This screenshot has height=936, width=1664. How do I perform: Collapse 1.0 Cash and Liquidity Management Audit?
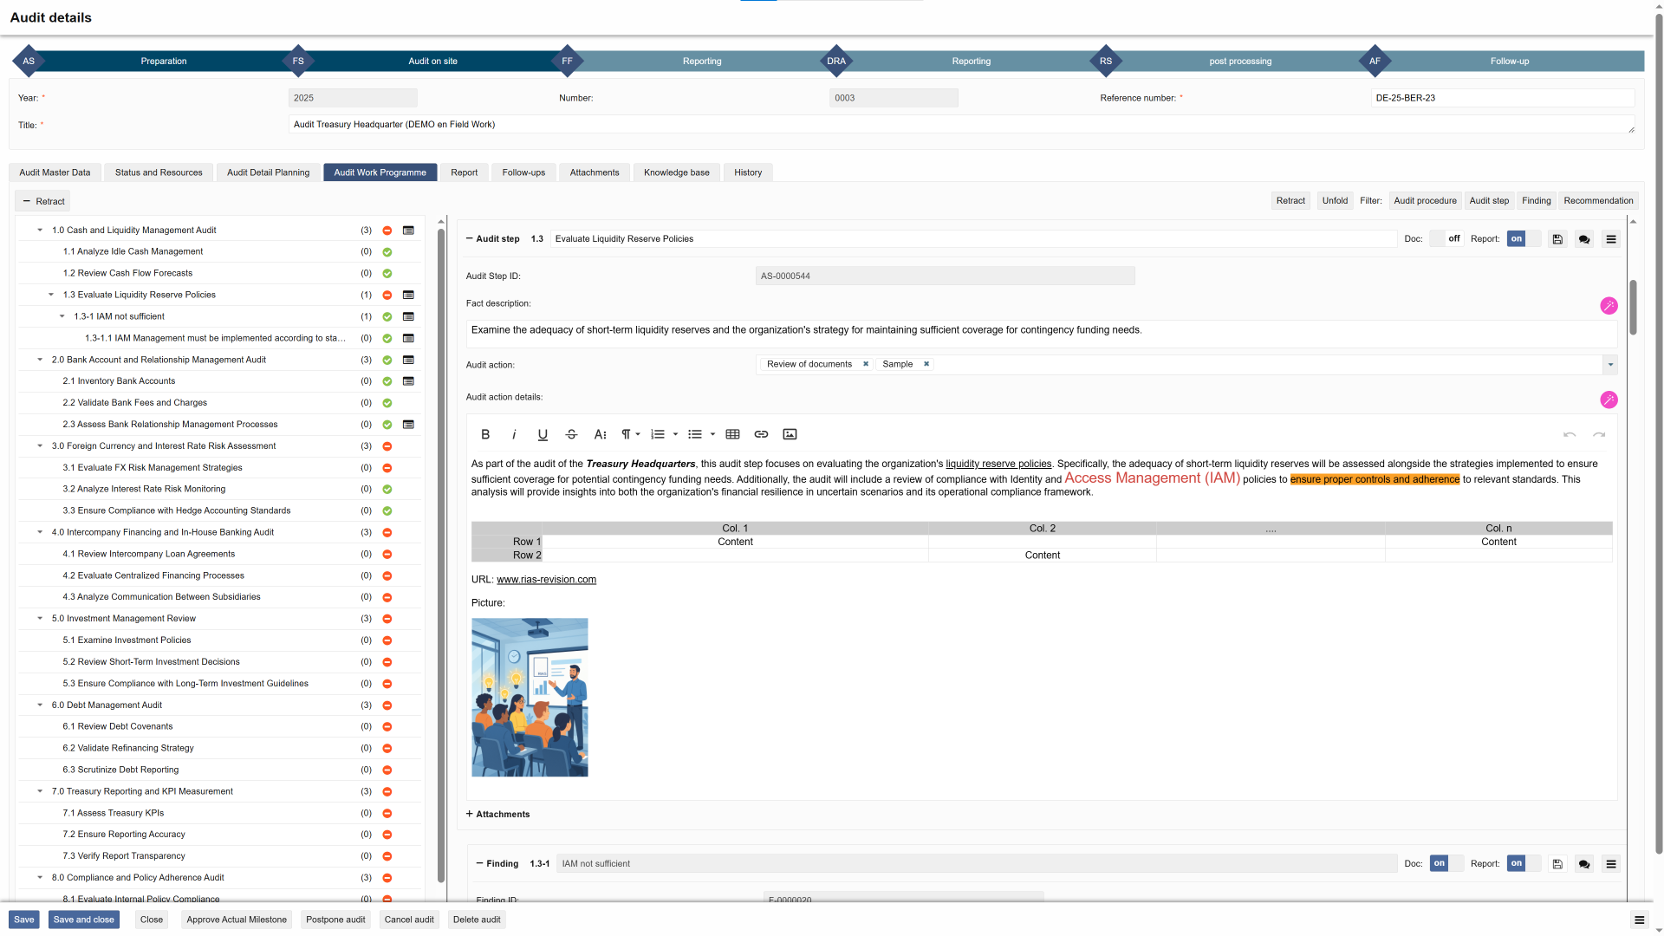pos(40,231)
